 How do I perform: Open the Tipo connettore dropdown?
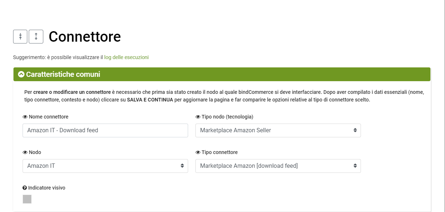coord(278,166)
